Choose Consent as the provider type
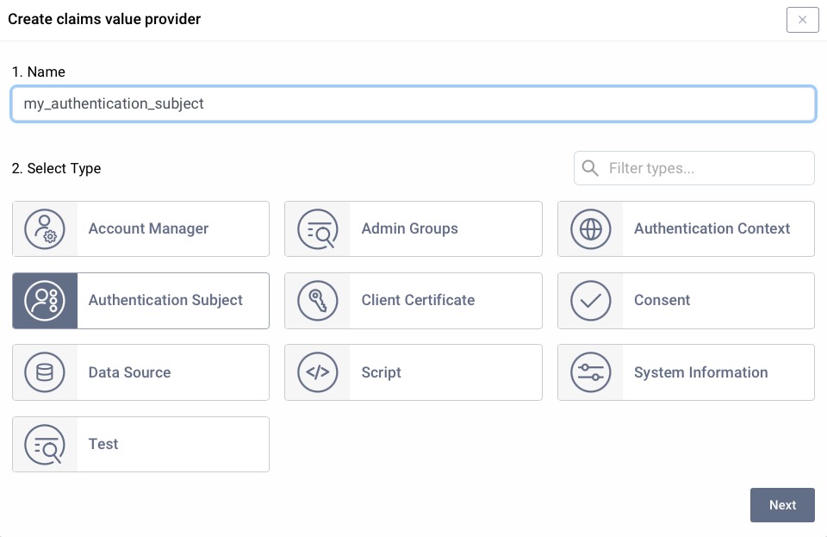This screenshot has height=537, width=827. (686, 300)
